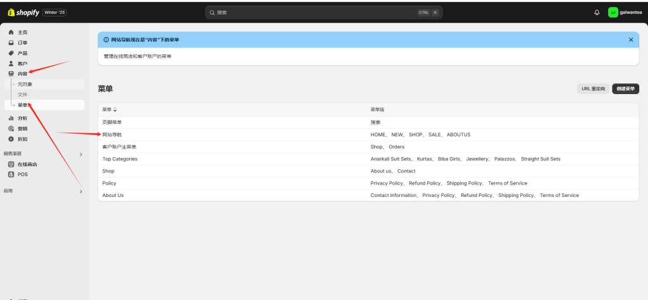
Task: Dismiss the blue info banner
Action: pyautogui.click(x=630, y=39)
